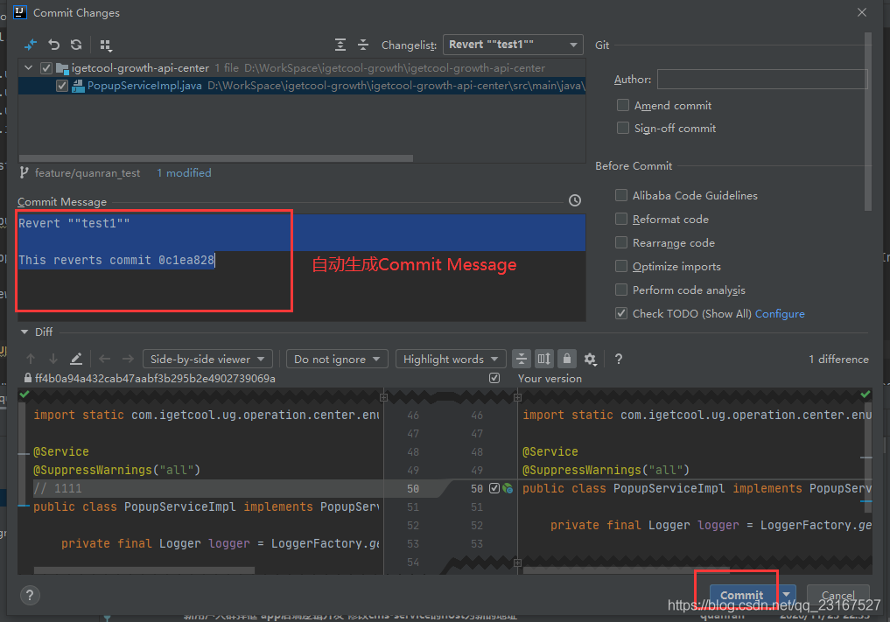Toggle synchronize scrolling icon in diff
Image resolution: width=890 pixels, height=622 pixels.
[544, 359]
